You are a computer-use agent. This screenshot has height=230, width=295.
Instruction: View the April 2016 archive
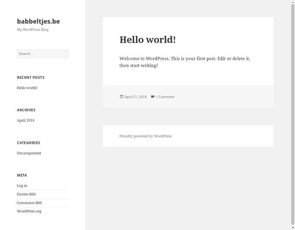(x=26, y=120)
